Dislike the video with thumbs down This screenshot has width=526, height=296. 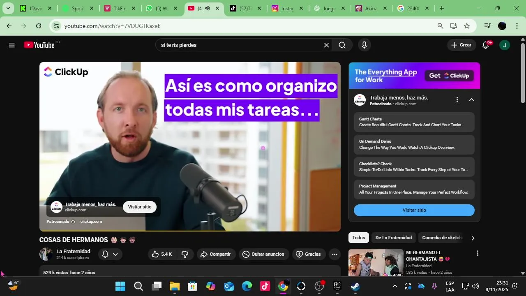coord(185,254)
